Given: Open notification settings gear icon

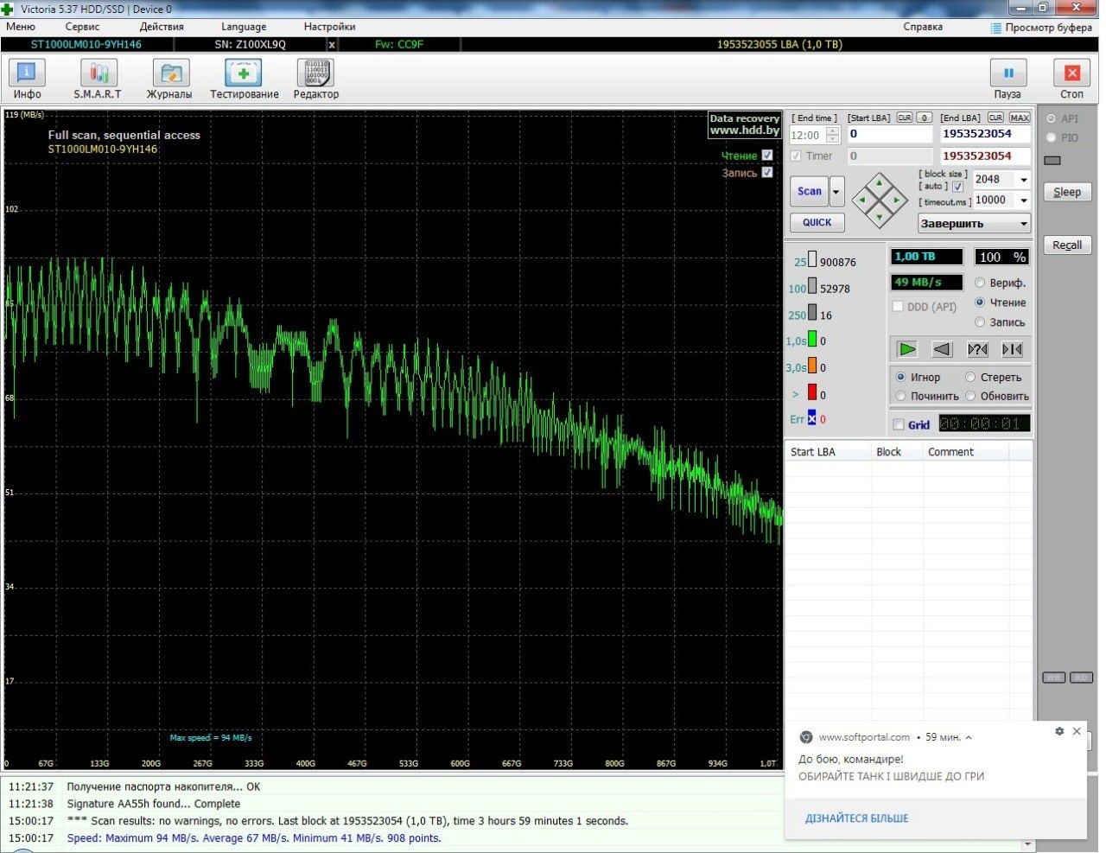Looking at the screenshot, I should coord(1059,731).
